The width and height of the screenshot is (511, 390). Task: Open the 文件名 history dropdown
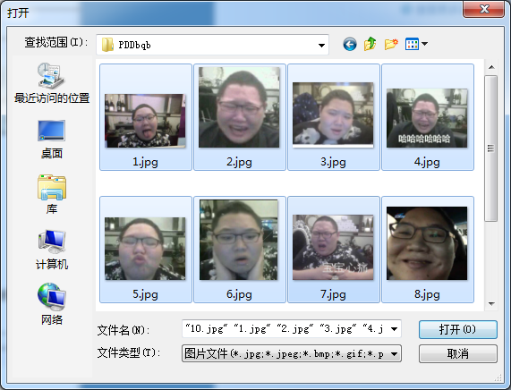(394, 329)
